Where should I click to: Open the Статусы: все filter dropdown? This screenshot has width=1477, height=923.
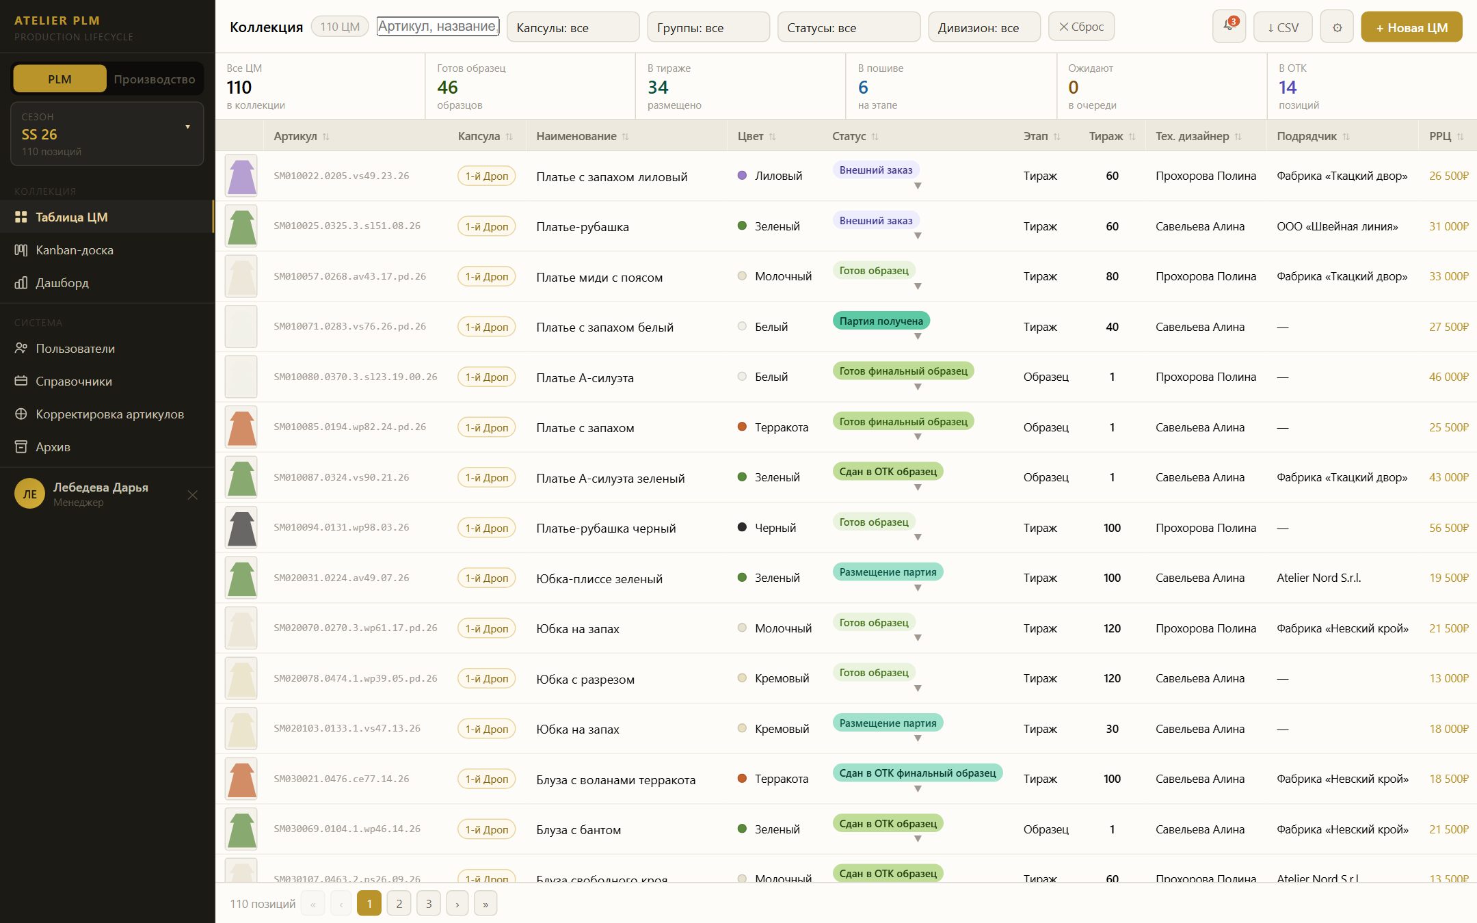pos(849,27)
